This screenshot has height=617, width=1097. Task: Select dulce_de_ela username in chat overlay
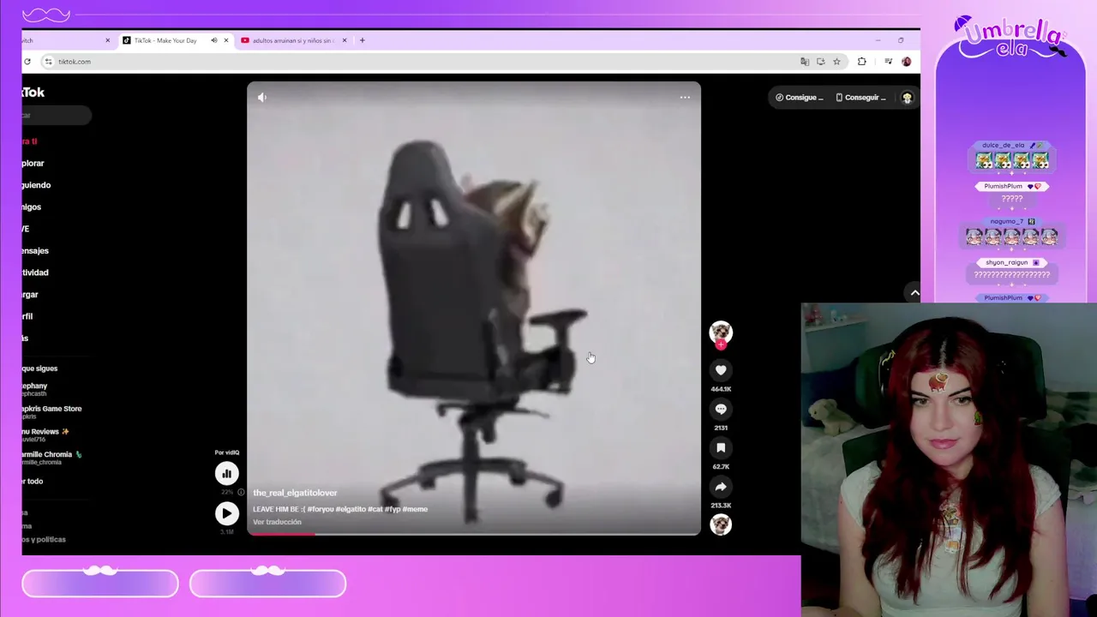[1004, 146]
